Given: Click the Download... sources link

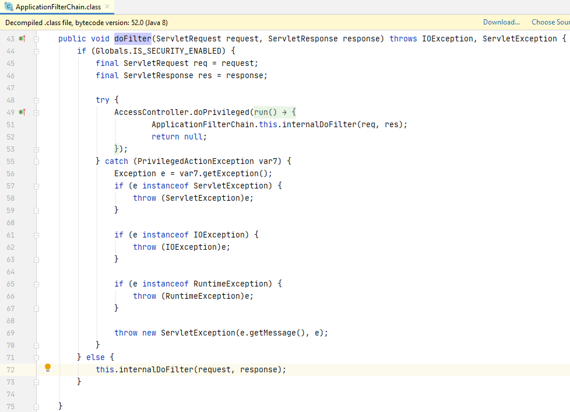Looking at the screenshot, I should click(x=501, y=22).
